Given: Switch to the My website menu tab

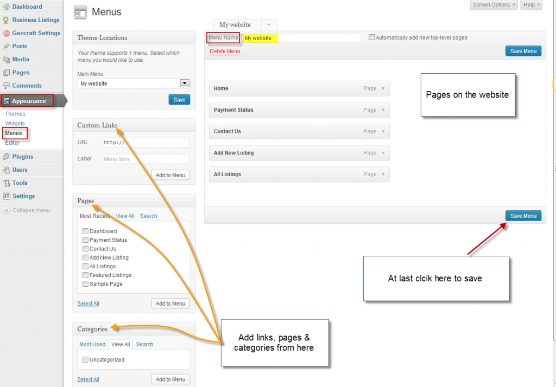Looking at the screenshot, I should [235, 24].
